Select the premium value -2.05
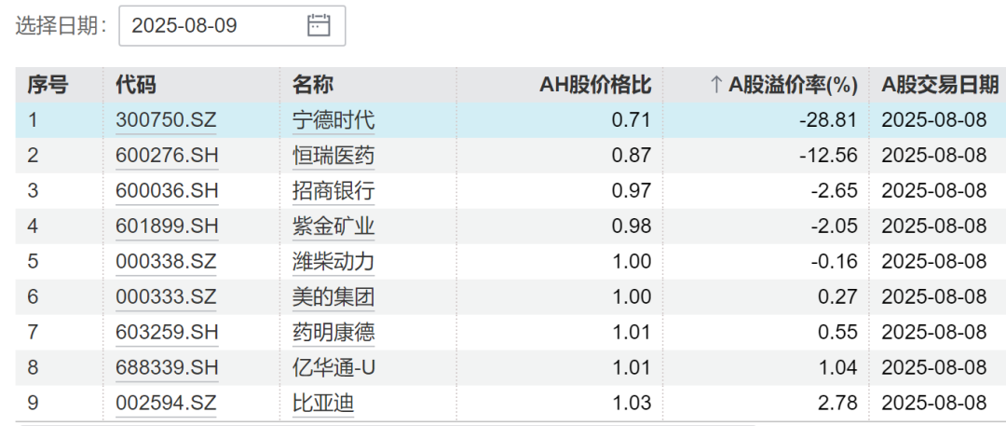Viewport: 1006px width, 426px height. (833, 227)
